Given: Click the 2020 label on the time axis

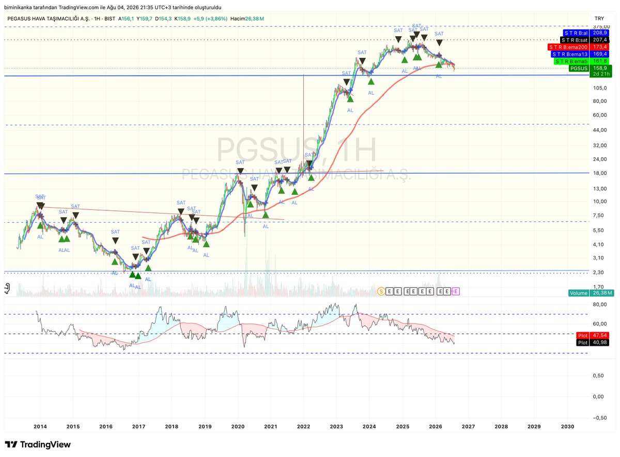Looking at the screenshot, I should pos(238,426).
